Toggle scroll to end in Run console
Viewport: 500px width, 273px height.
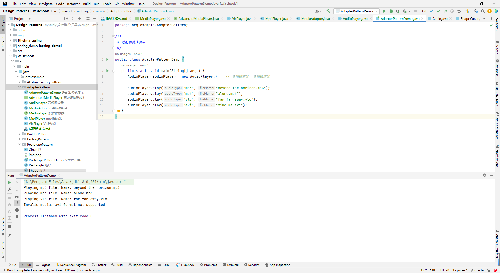point(17,203)
